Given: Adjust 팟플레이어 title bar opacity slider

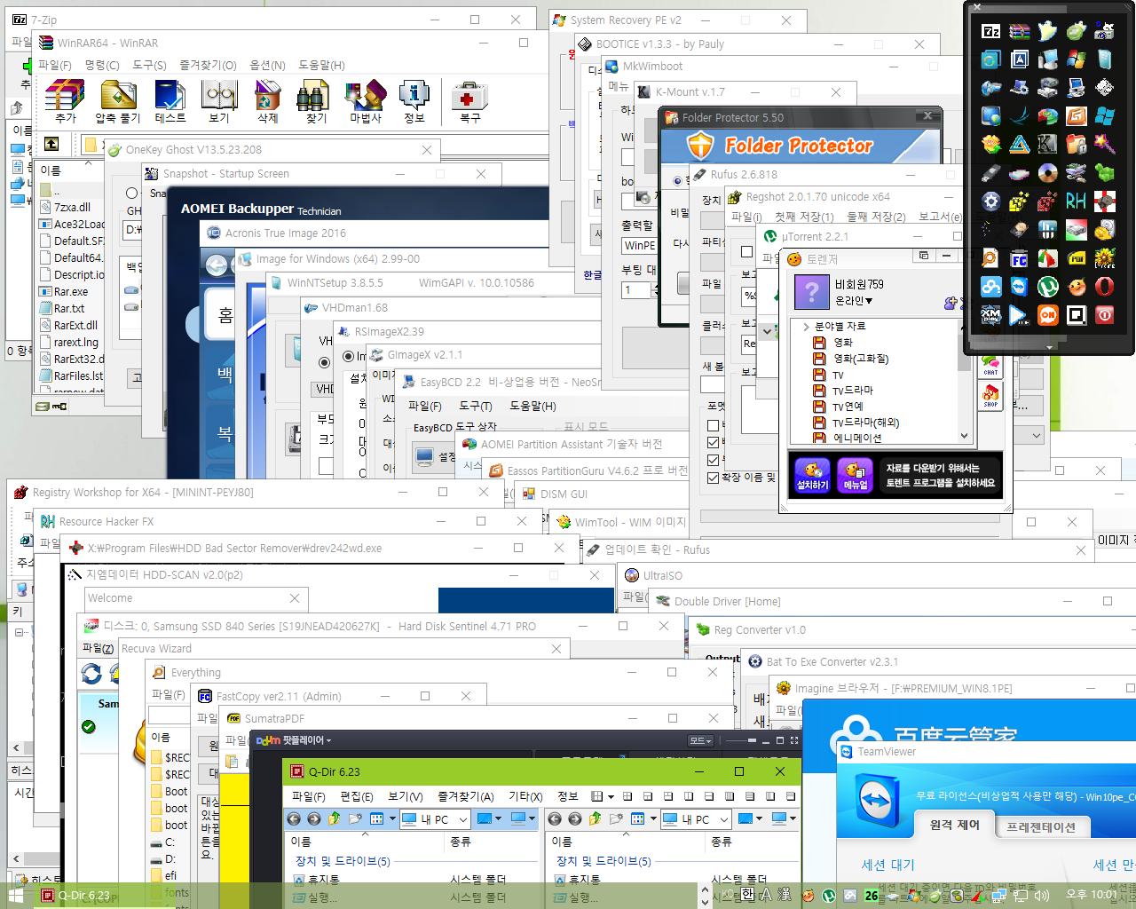Looking at the screenshot, I should (741, 740).
